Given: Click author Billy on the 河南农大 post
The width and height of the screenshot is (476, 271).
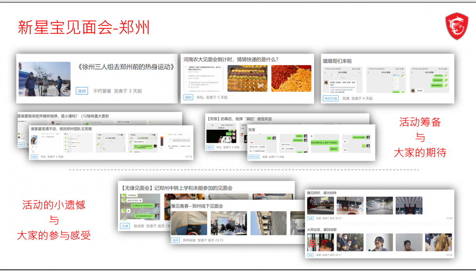Looking at the screenshot, I should 200,97.
